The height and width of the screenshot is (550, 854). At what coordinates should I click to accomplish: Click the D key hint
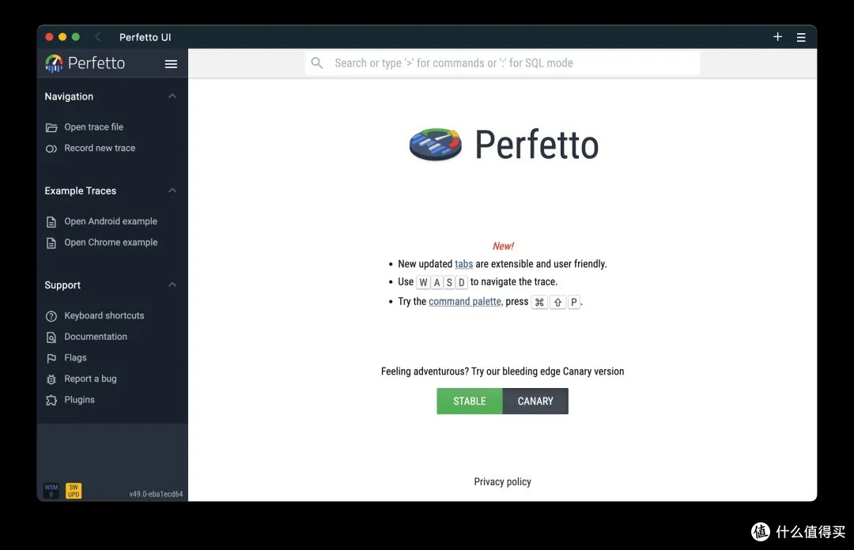click(461, 282)
